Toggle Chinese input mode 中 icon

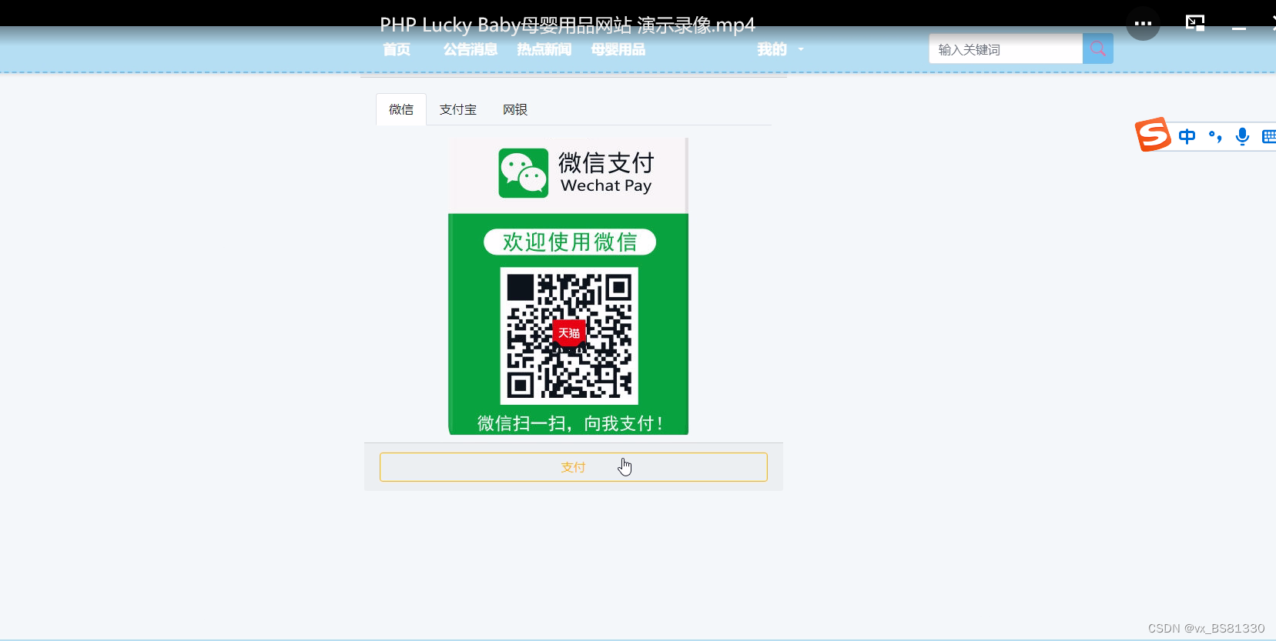[1187, 137]
